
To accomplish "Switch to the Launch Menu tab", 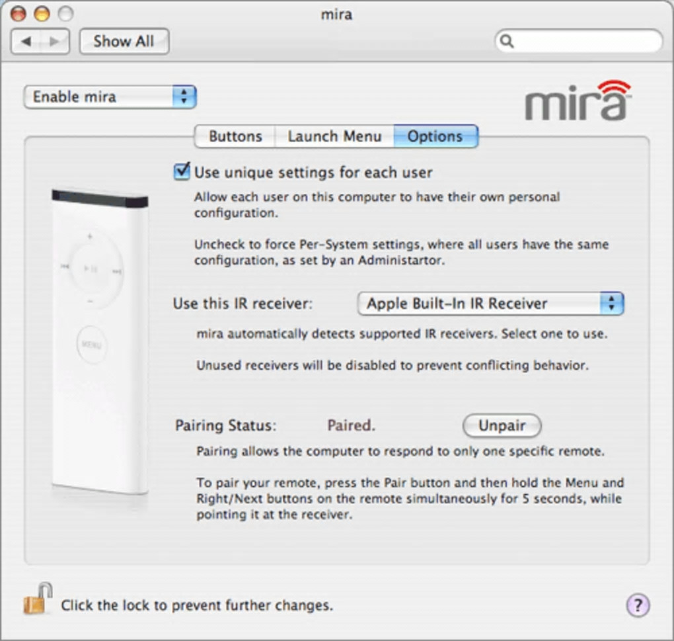I will coord(334,136).
